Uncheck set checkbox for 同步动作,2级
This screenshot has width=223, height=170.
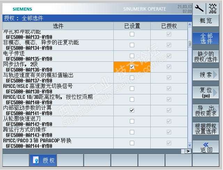[x=132, y=67]
